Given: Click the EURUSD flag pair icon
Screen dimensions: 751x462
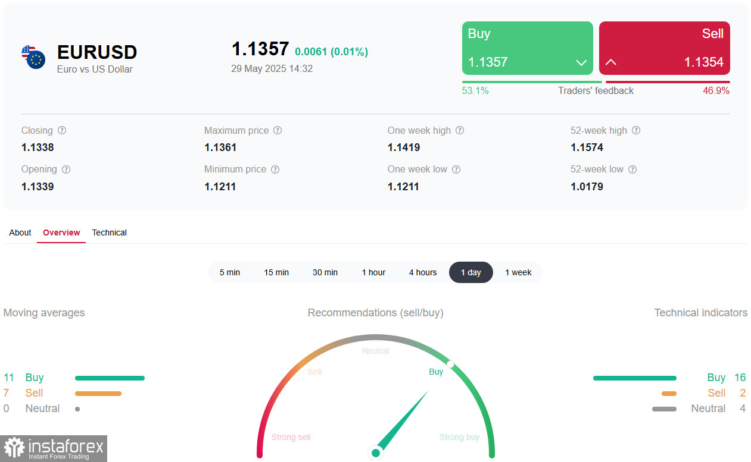Looking at the screenshot, I should 33,57.
